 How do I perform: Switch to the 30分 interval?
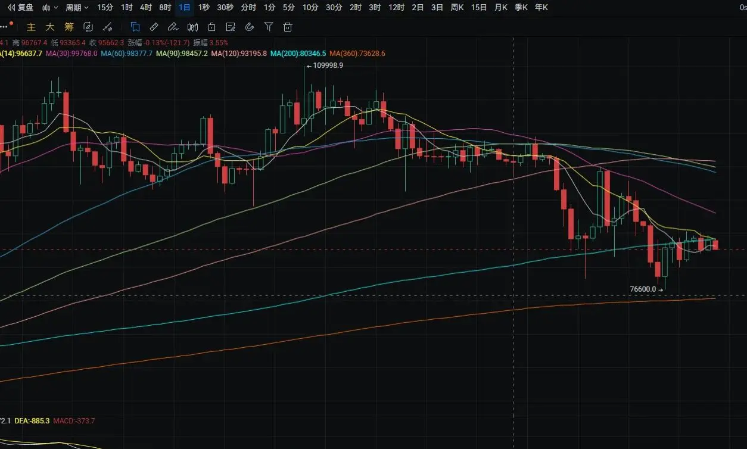click(334, 8)
